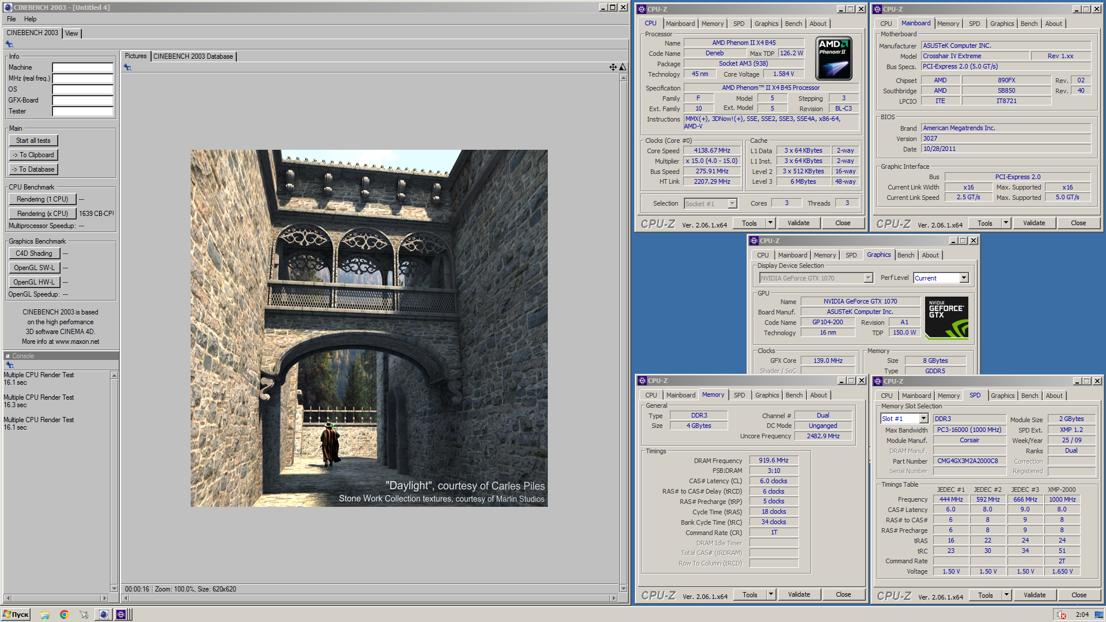Click the GFX-Board input field

(x=82, y=100)
